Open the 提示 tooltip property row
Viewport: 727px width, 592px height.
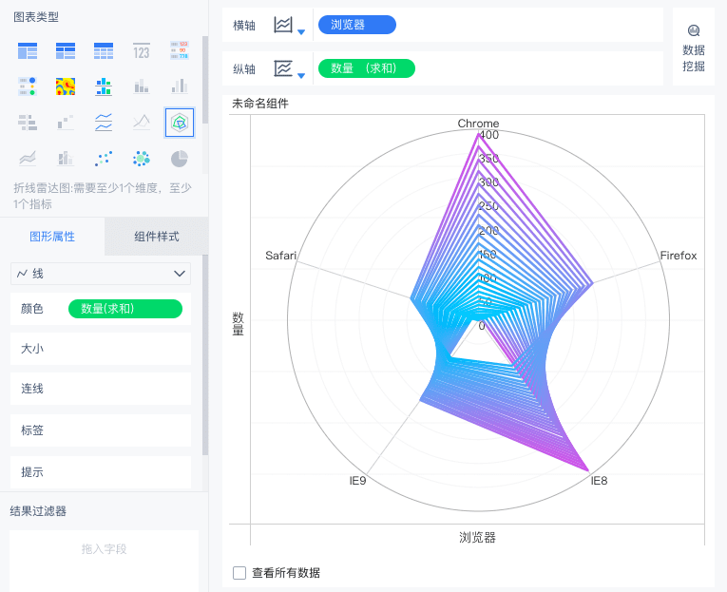101,472
